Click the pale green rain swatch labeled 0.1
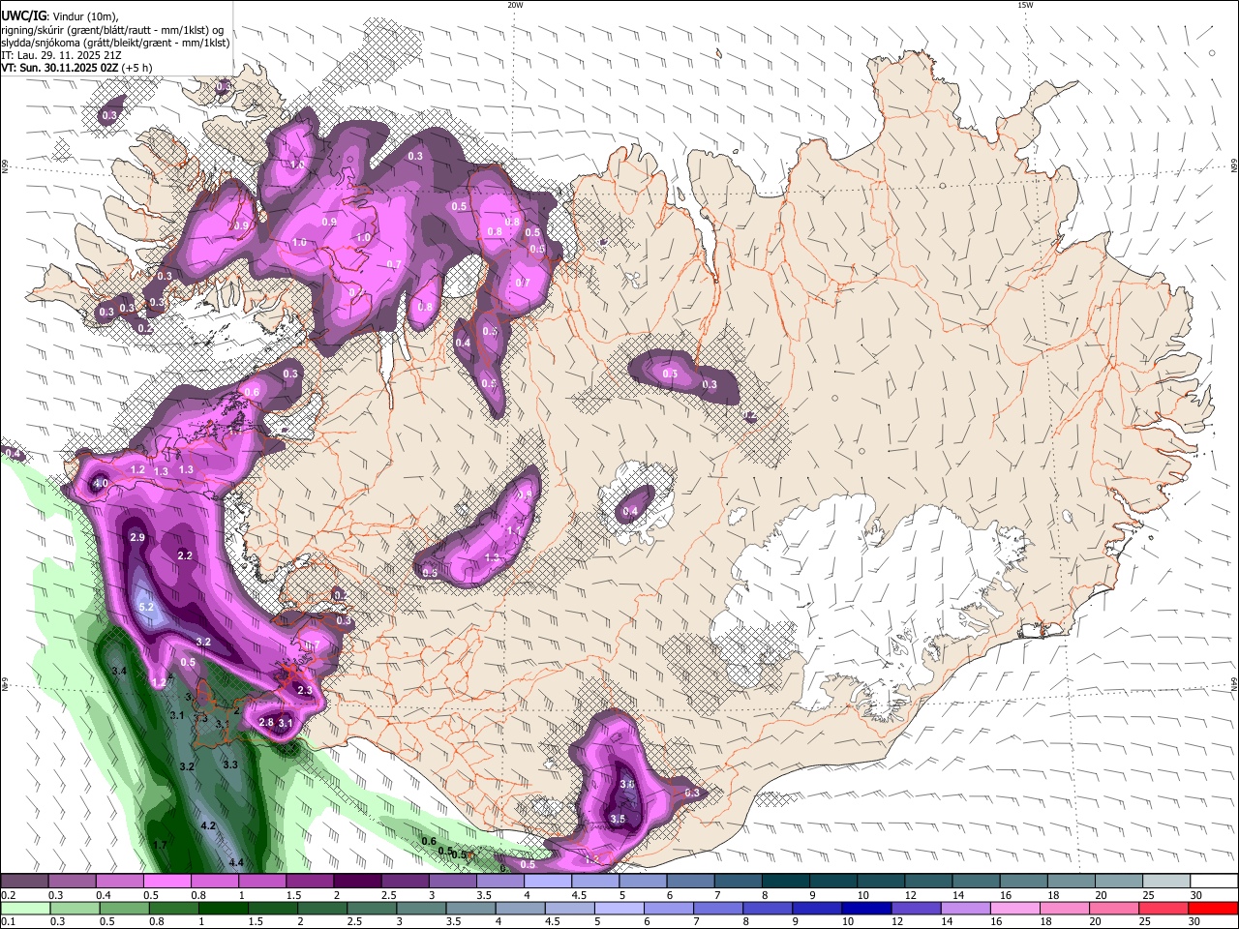Viewport: 1239px width, 929px height. 24,908
